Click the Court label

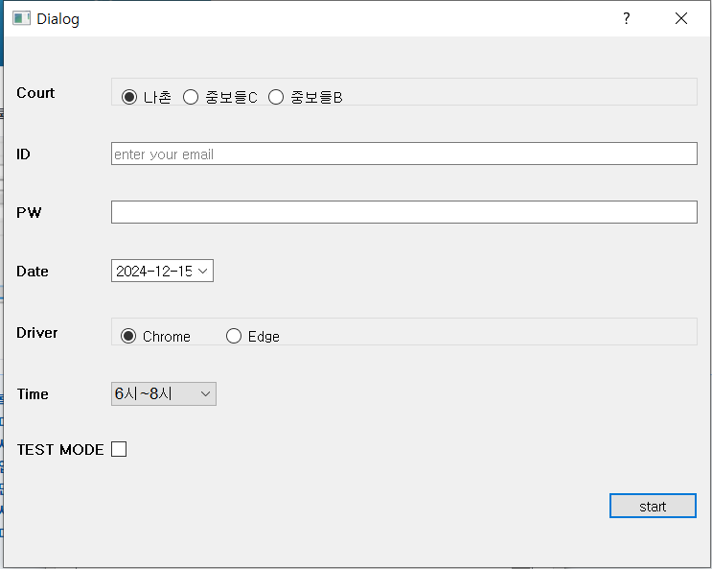pos(35,93)
